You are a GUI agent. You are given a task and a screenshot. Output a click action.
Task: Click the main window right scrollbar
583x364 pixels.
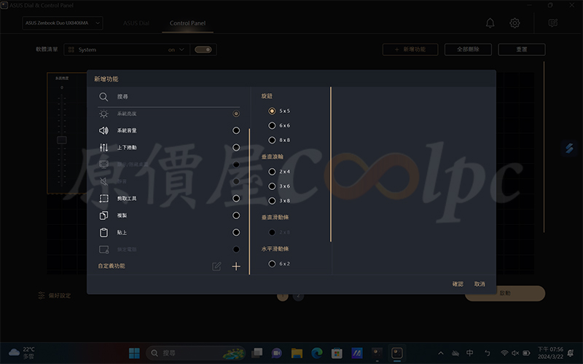[x=544, y=147]
